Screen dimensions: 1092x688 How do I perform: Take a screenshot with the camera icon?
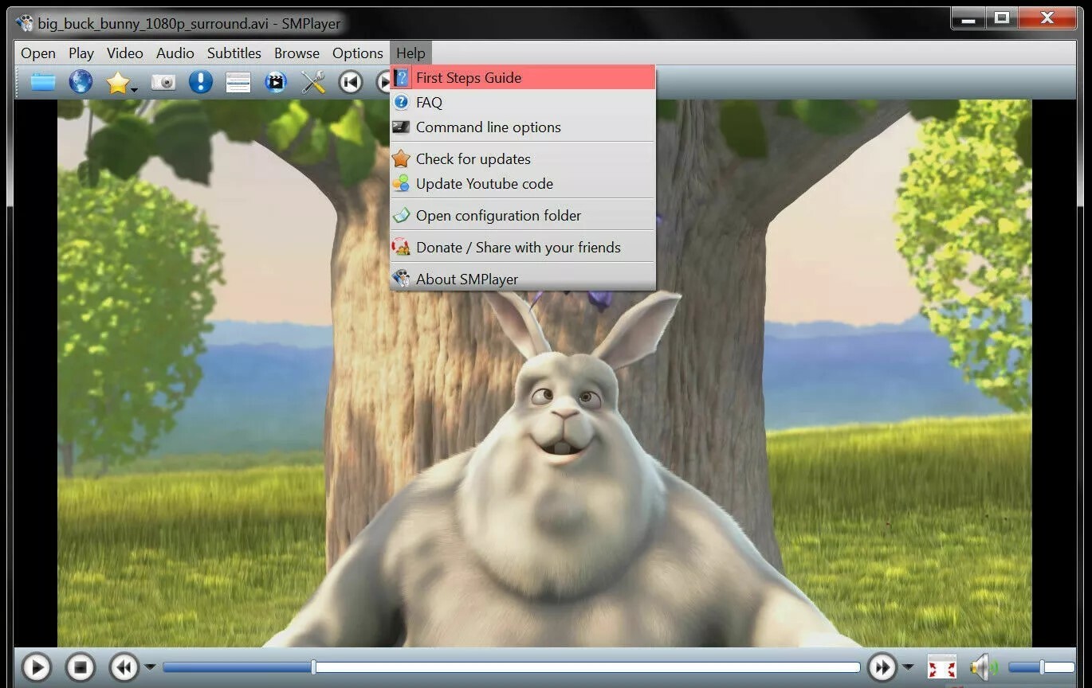click(163, 82)
